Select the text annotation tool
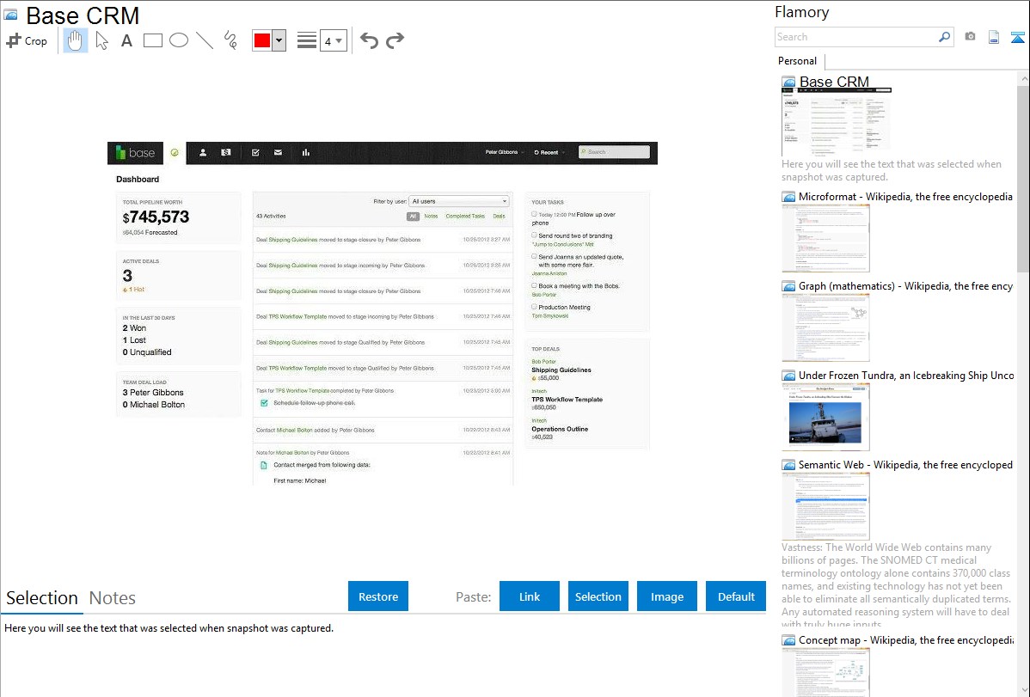Screen dimensions: 1030x697 126,40
